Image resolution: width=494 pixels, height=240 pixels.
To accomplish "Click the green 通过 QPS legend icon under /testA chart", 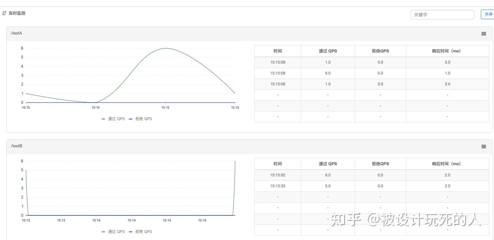I will click(x=103, y=119).
